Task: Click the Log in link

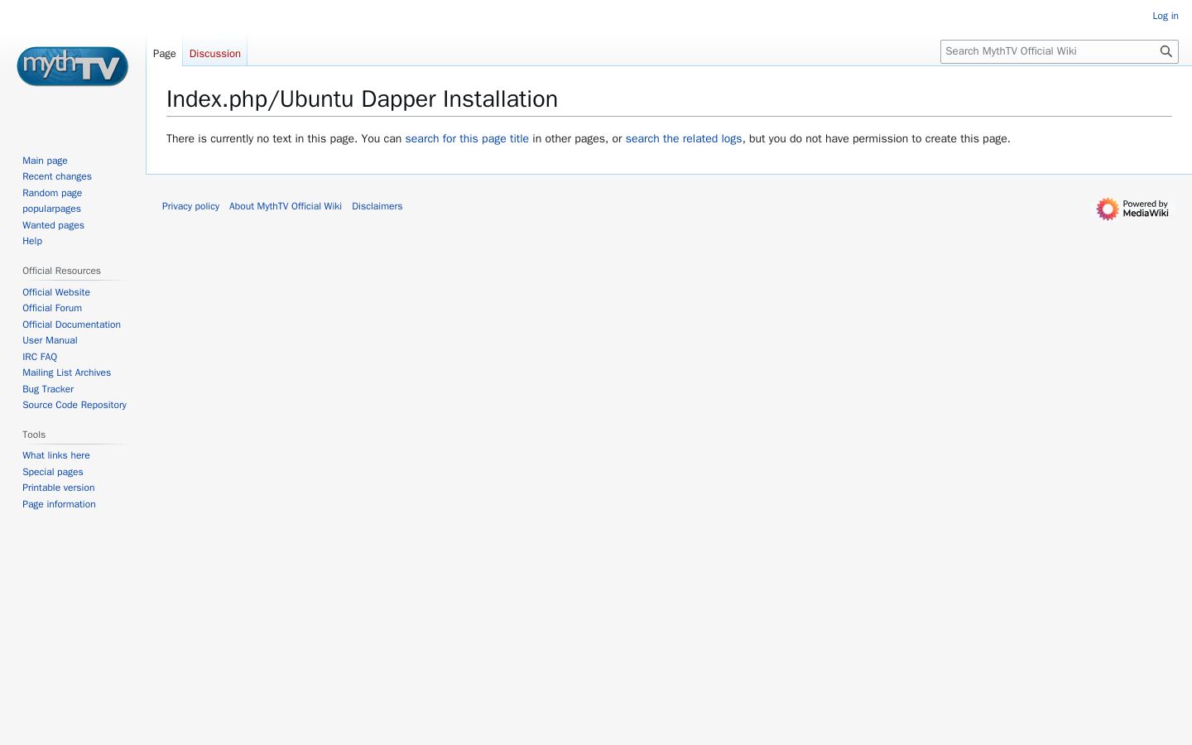Action: point(1165,16)
